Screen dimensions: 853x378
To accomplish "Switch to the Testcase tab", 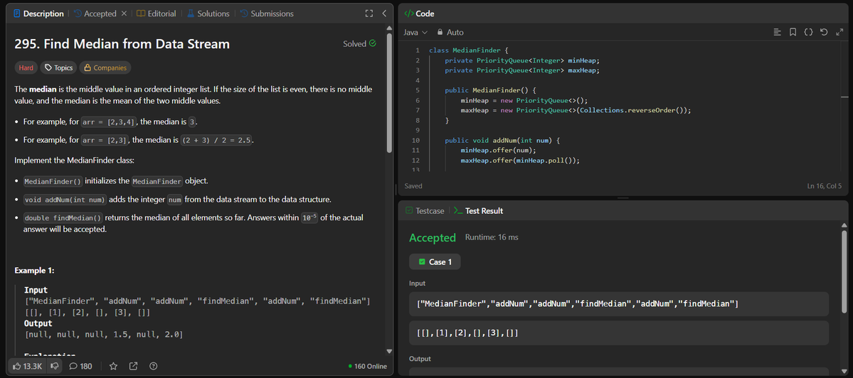I will (424, 211).
